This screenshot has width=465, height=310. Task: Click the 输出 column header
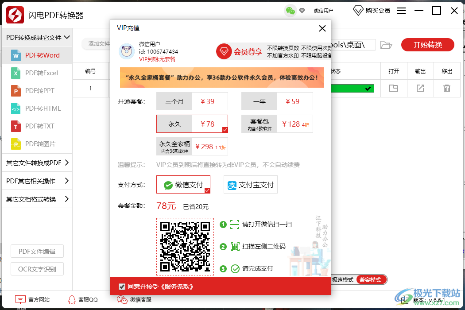point(420,71)
